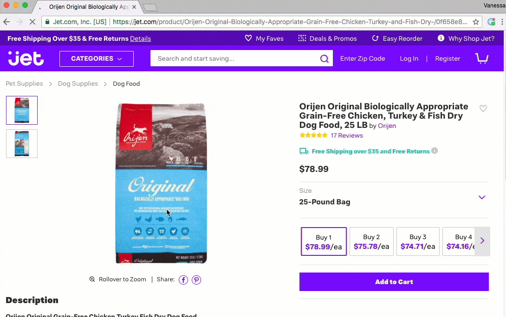The width and height of the screenshot is (506, 317).
Task: Select the Buy 2 quantity option
Action: click(371, 241)
